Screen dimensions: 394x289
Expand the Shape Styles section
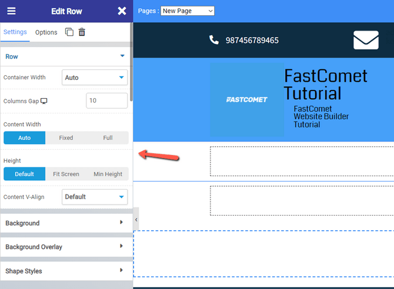(66, 271)
